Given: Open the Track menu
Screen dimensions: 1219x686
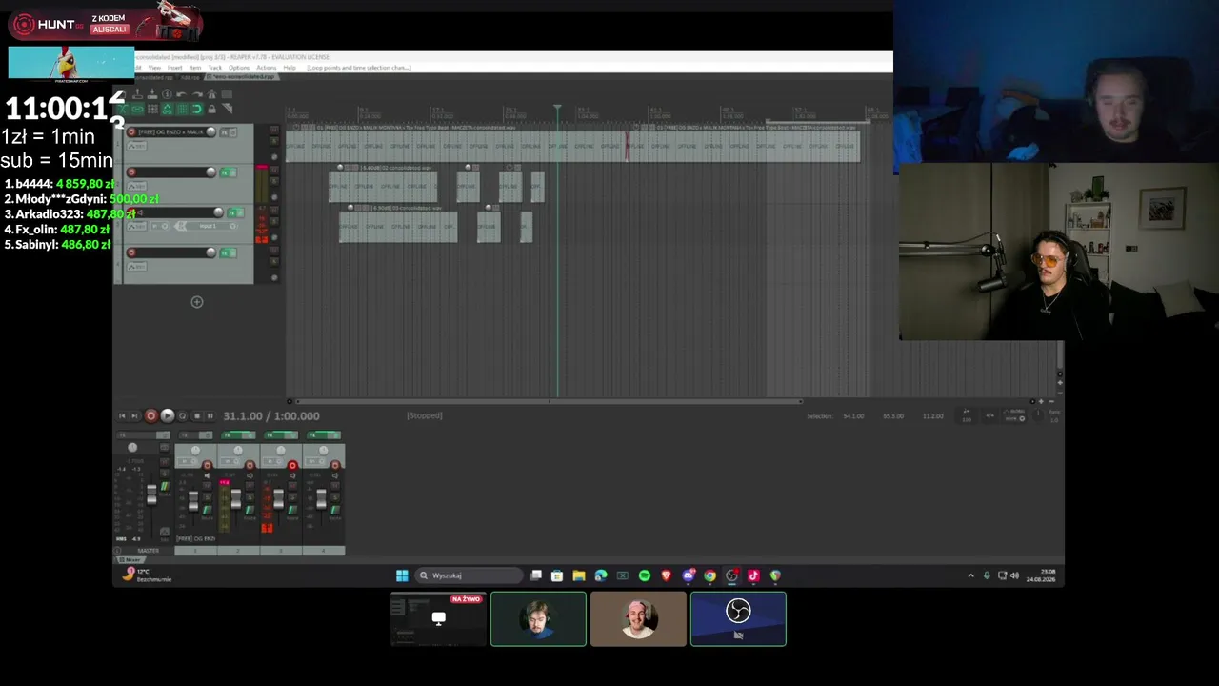Looking at the screenshot, I should (215, 68).
